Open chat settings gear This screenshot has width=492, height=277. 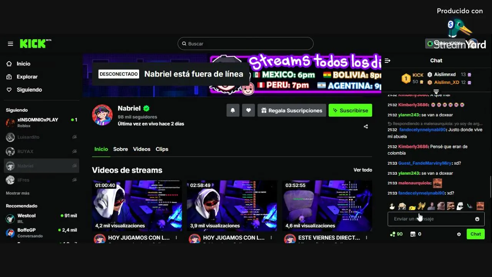pyautogui.click(x=459, y=234)
